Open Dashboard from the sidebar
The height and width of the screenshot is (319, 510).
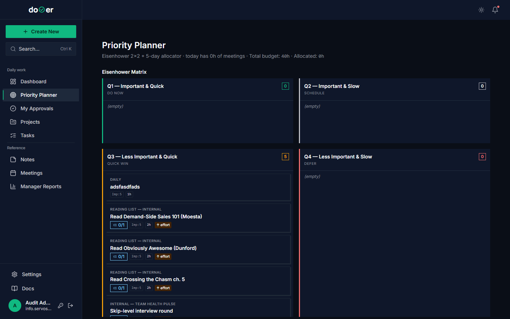click(41, 82)
